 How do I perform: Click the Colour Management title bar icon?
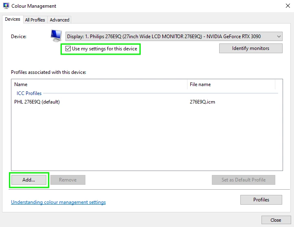[x=6, y=6]
